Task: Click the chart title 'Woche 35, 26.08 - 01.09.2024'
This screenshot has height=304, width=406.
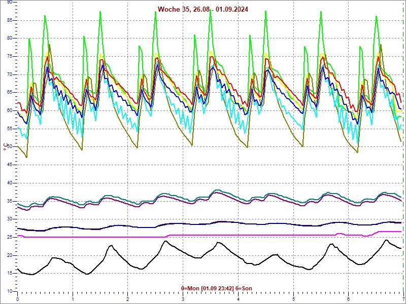Action: click(202, 9)
